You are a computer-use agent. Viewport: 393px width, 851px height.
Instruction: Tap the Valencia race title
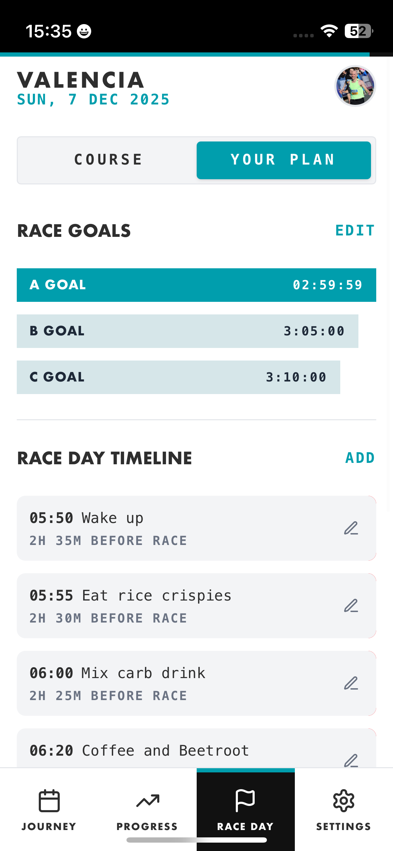(x=81, y=80)
